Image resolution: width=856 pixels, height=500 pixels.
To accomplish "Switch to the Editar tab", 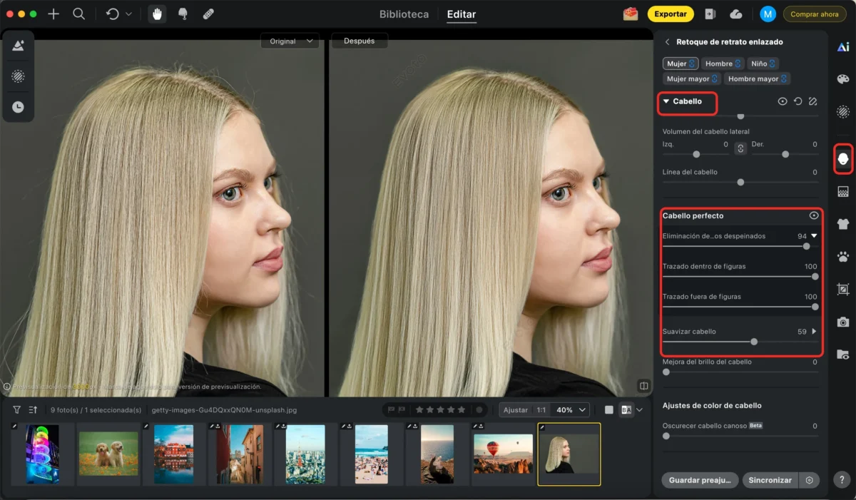I will tap(461, 14).
